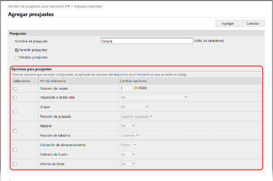The height and width of the screenshot is (181, 273).
Task: Select the Grapar row checkbox
Action: [x=15, y=112]
